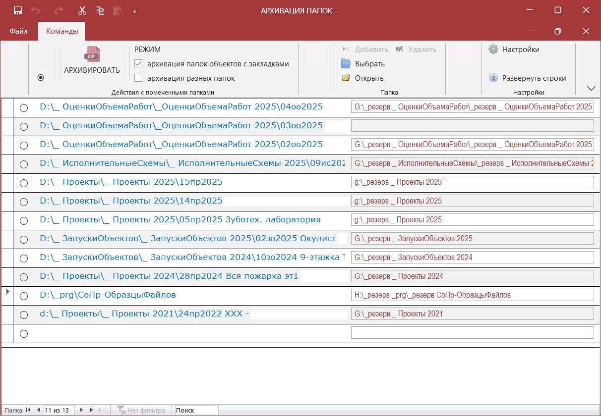
Task: Enable архивация разных папок checkbox
Action: click(x=138, y=78)
